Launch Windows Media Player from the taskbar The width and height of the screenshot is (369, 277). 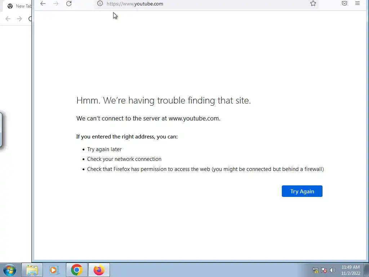point(54,270)
